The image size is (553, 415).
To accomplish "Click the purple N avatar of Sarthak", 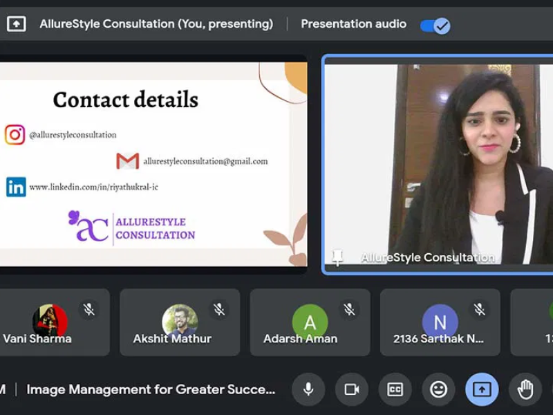I will point(440,322).
